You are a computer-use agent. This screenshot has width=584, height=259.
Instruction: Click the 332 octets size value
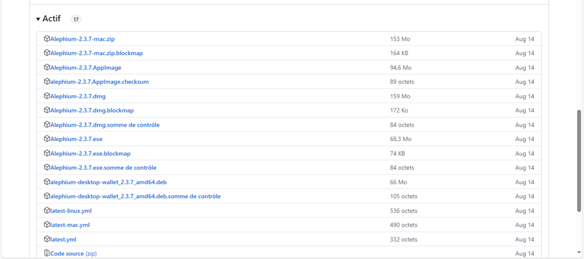404,239
